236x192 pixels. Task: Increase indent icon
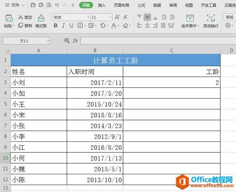pyautogui.click(x=172, y=17)
